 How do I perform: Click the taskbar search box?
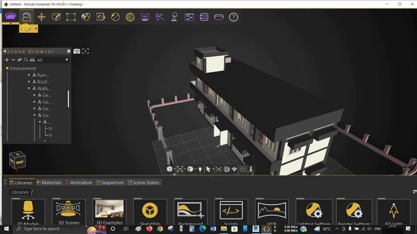(51, 229)
